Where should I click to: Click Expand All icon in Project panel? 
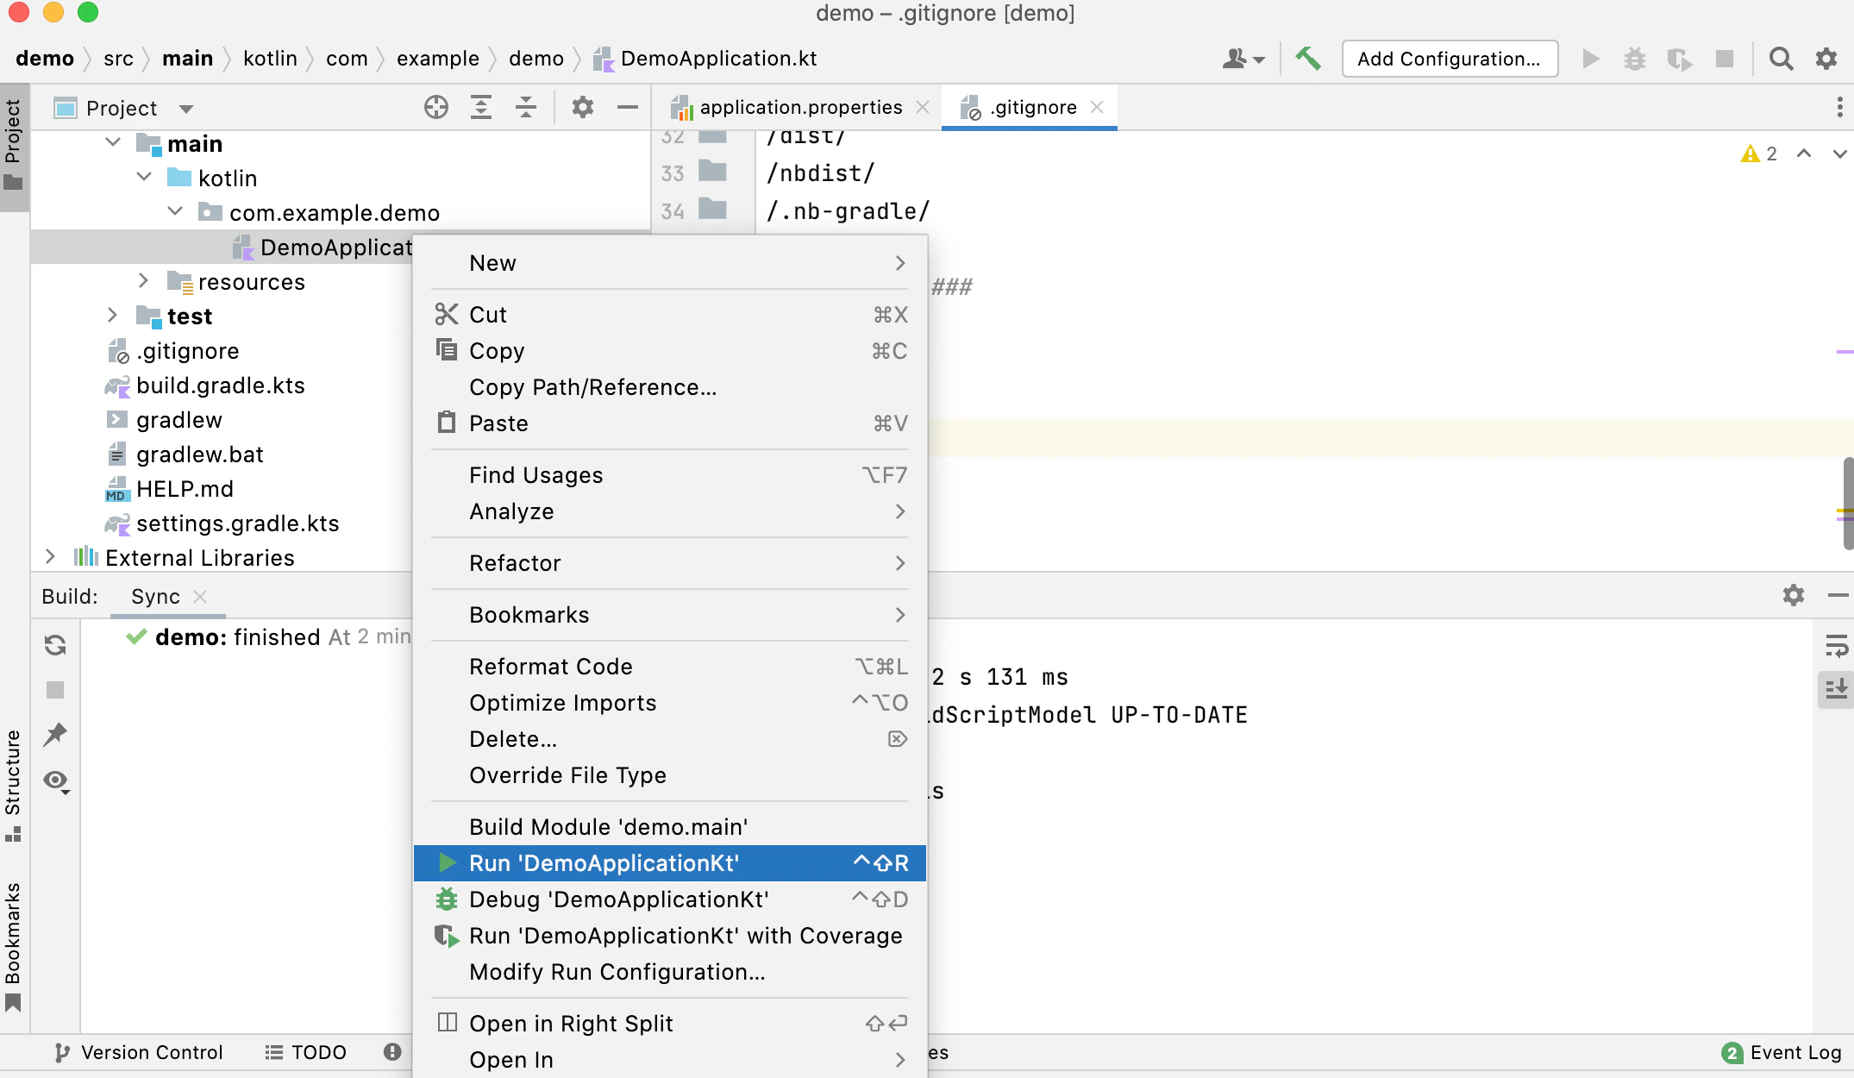point(481,108)
